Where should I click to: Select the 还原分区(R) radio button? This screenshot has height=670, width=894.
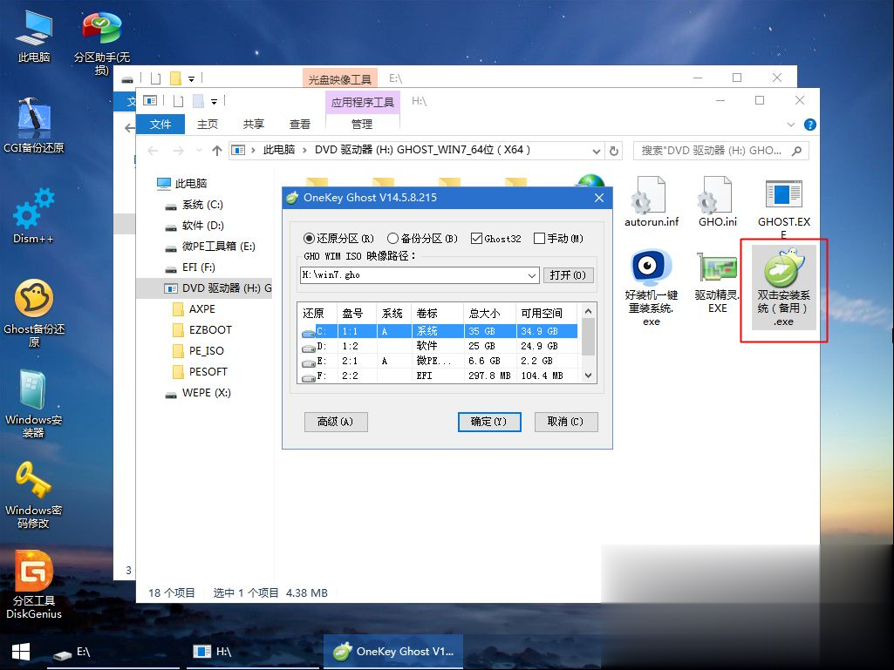(338, 239)
